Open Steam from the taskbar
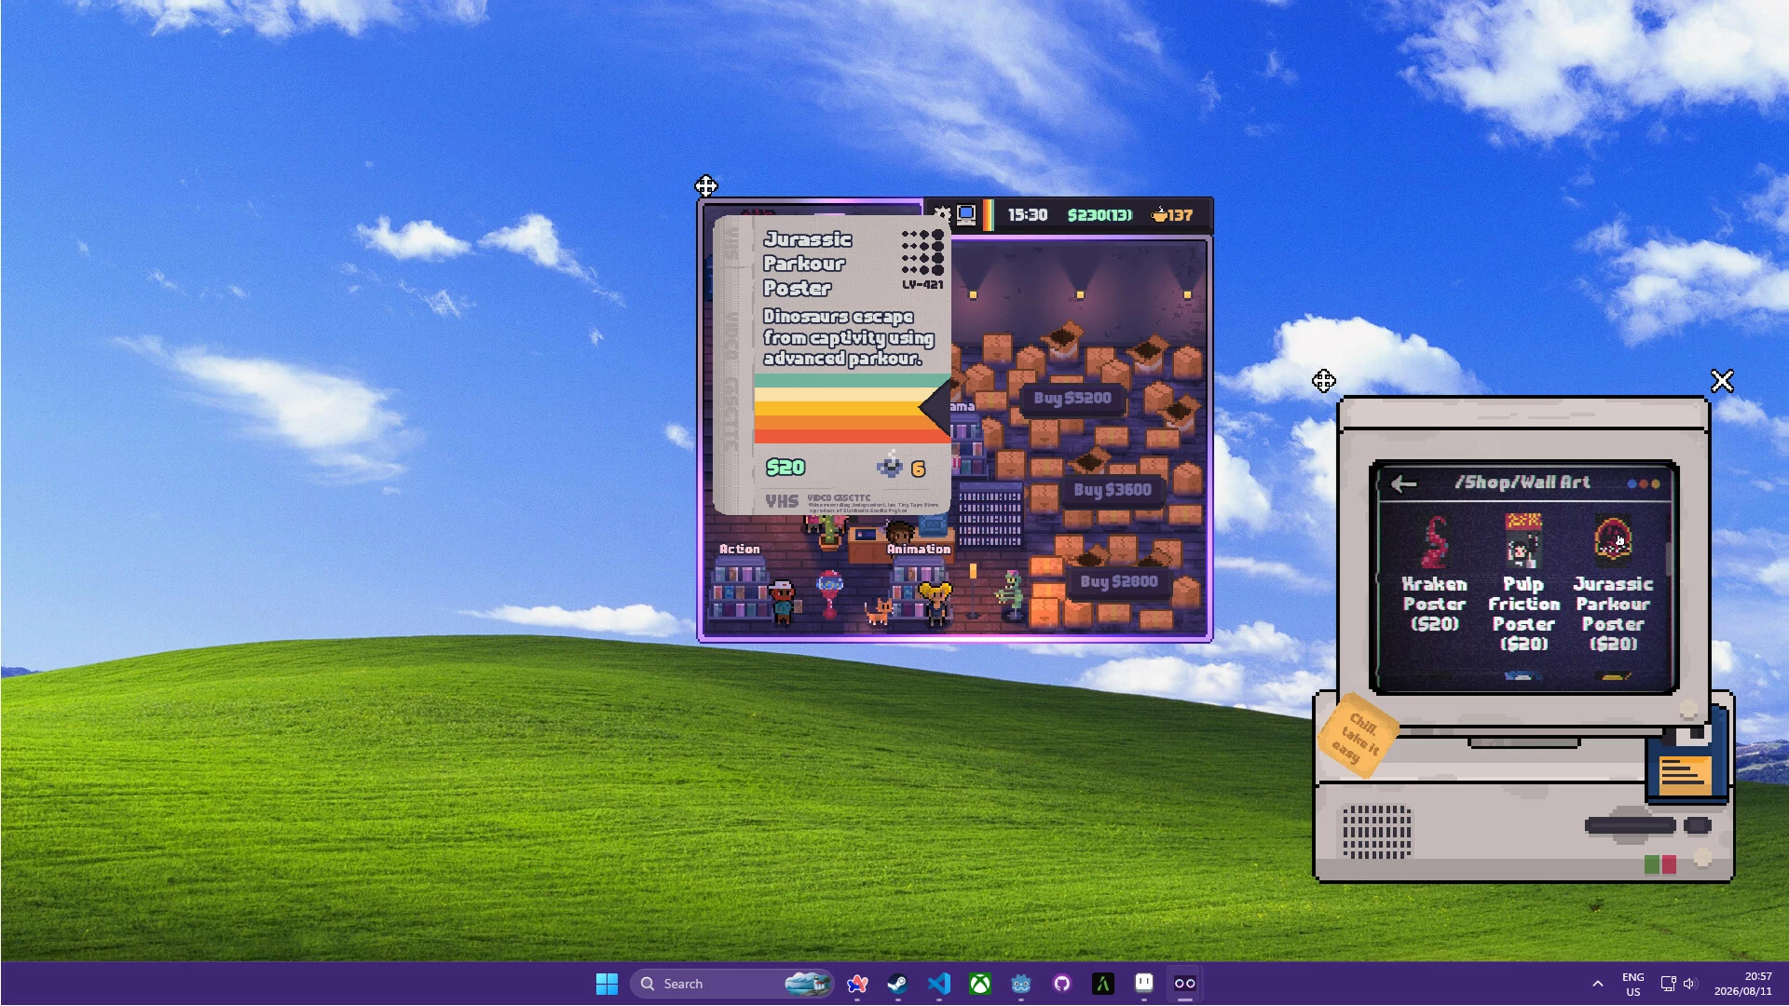Image resolution: width=1789 pixels, height=1006 pixels. (897, 984)
